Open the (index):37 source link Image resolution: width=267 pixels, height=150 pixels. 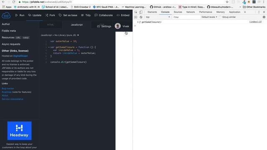(x=255, y=22)
